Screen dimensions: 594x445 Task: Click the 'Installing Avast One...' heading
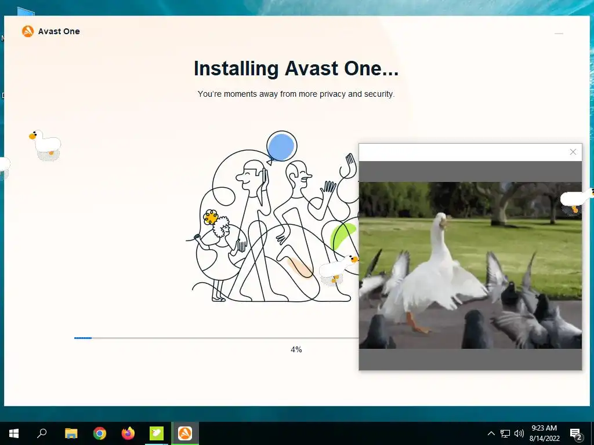(296, 68)
